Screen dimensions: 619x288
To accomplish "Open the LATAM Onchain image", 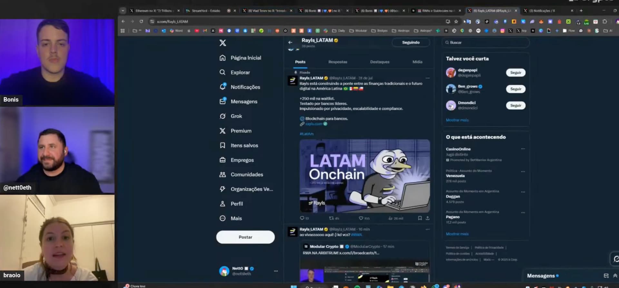I will [365, 176].
